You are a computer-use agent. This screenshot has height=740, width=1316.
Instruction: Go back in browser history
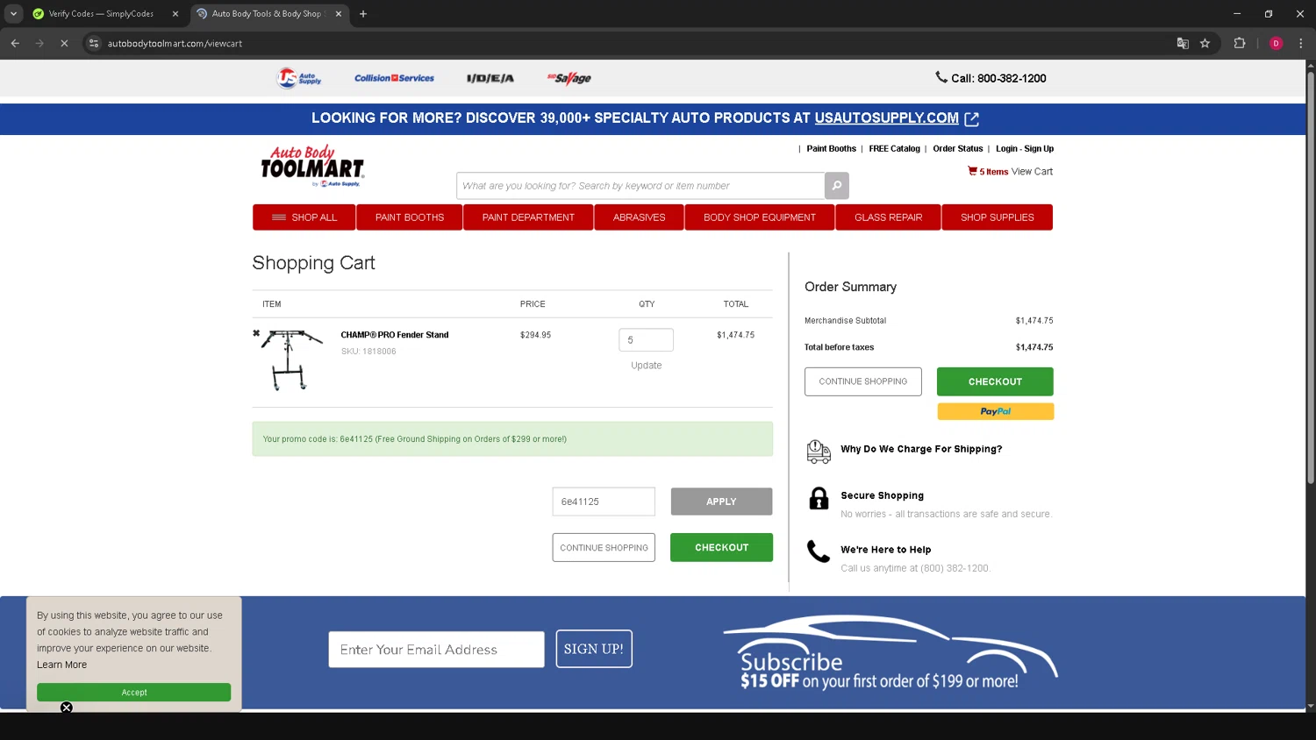15,43
